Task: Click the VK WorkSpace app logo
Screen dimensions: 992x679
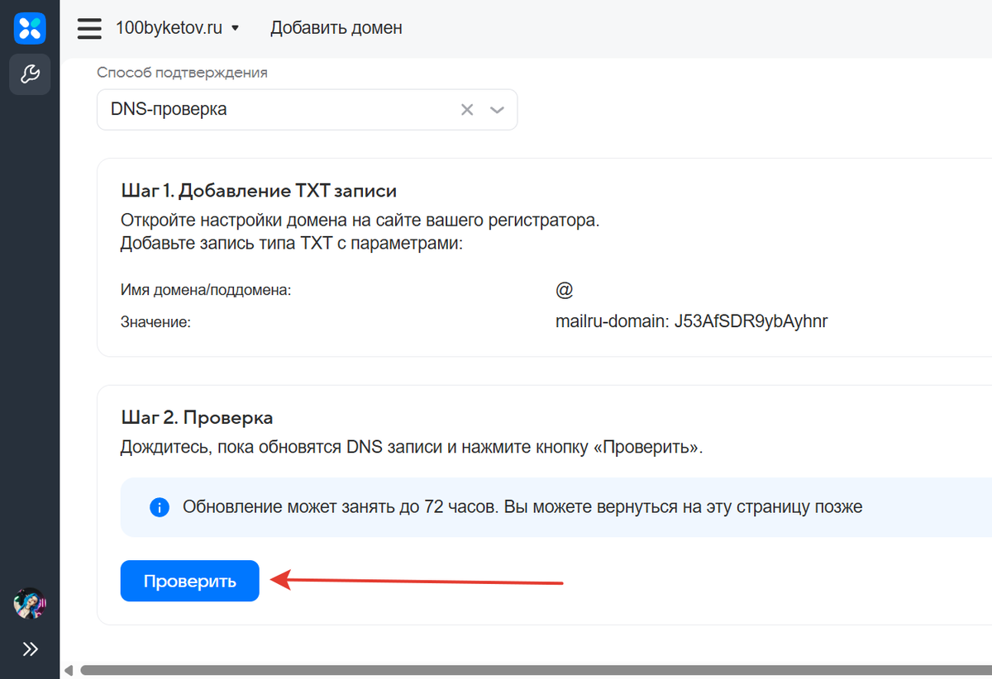Action: coord(30,28)
